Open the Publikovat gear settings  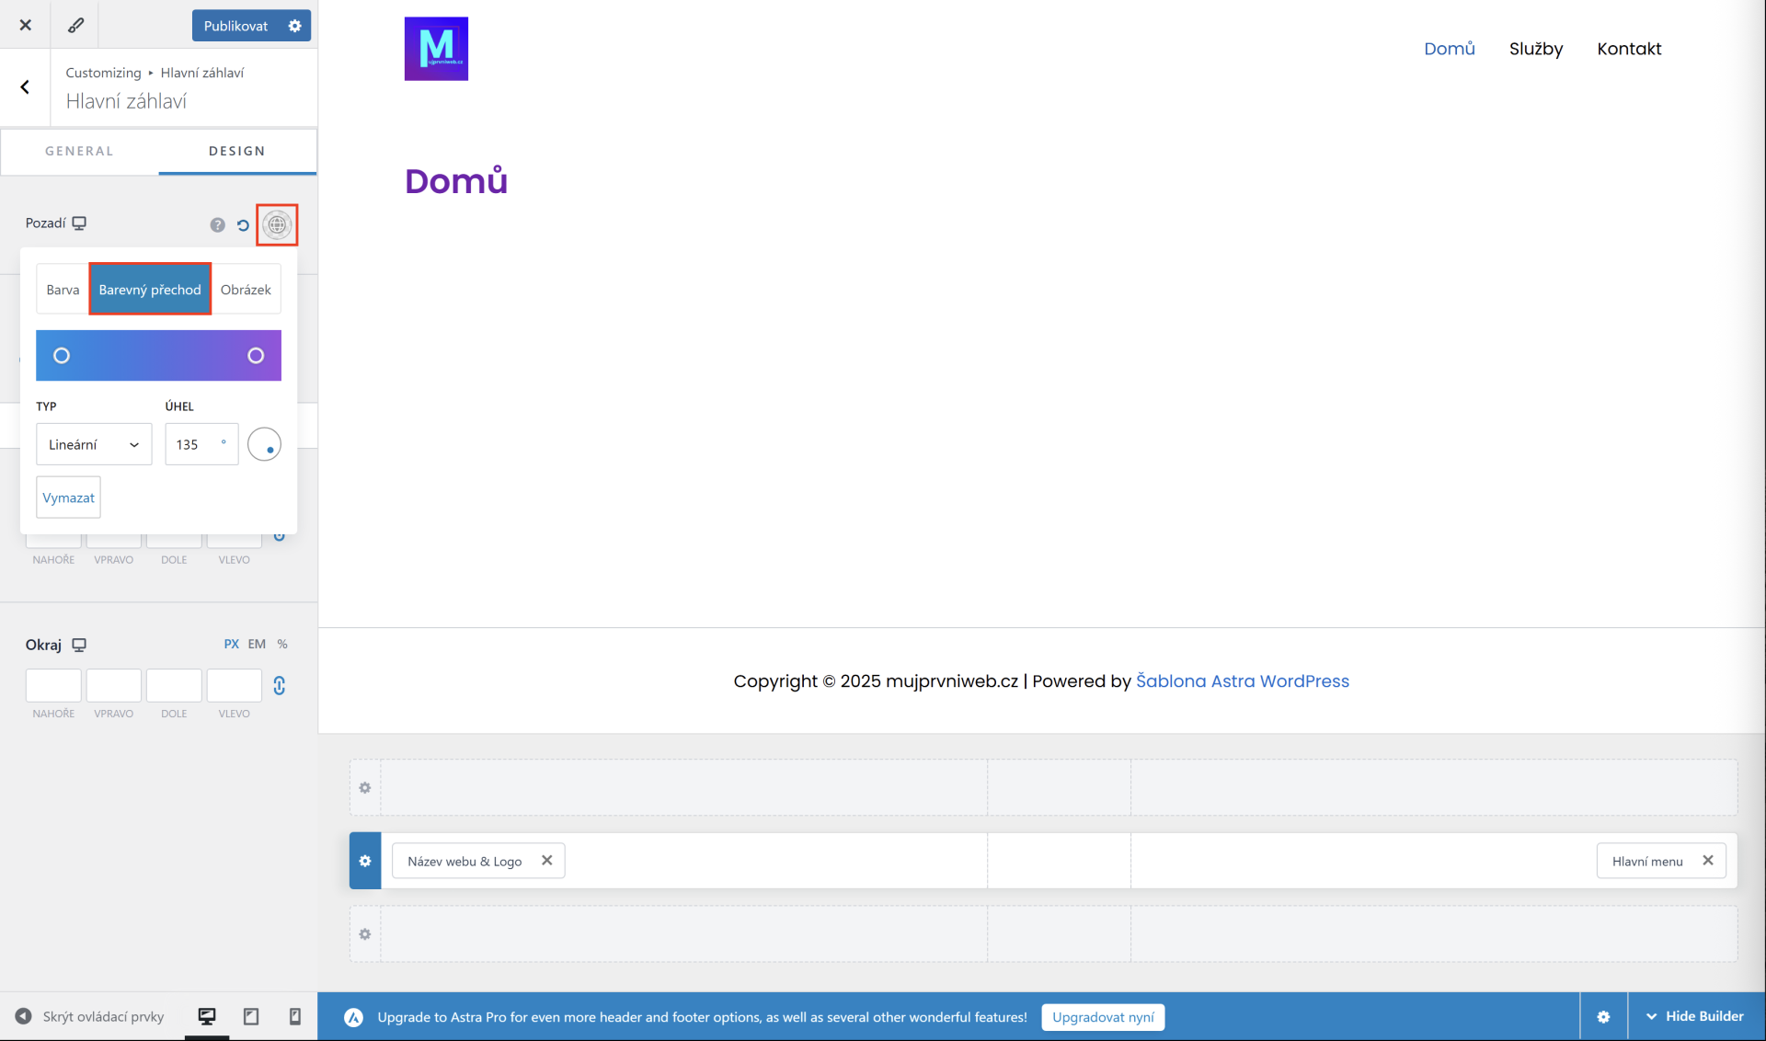pos(295,26)
